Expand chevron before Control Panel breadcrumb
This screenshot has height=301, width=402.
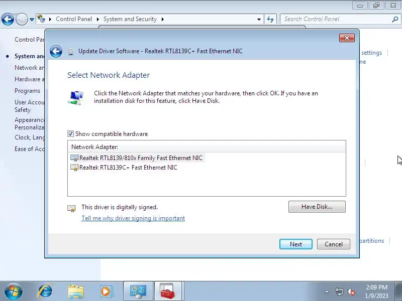50,19
